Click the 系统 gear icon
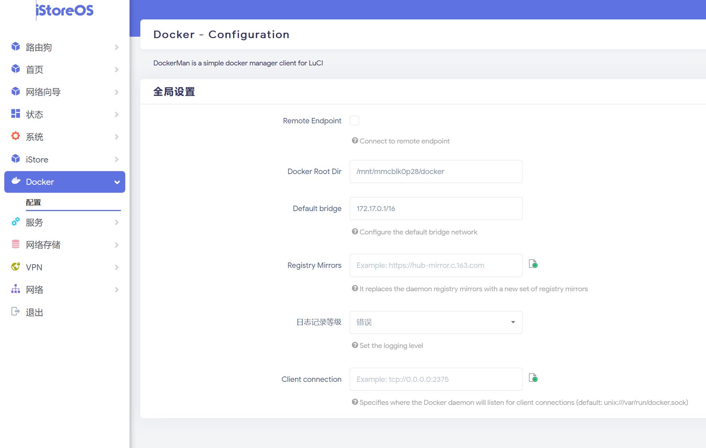This screenshot has width=706, height=448. 15,136
